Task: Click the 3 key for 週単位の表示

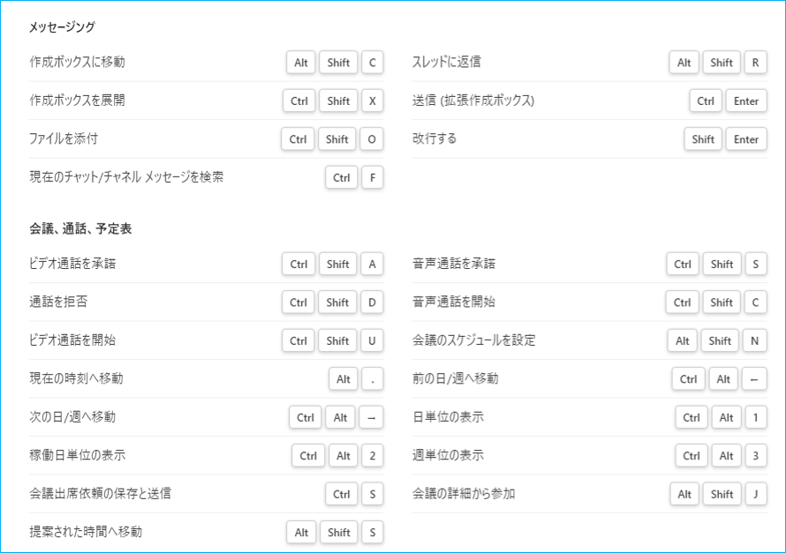Action: [x=755, y=456]
